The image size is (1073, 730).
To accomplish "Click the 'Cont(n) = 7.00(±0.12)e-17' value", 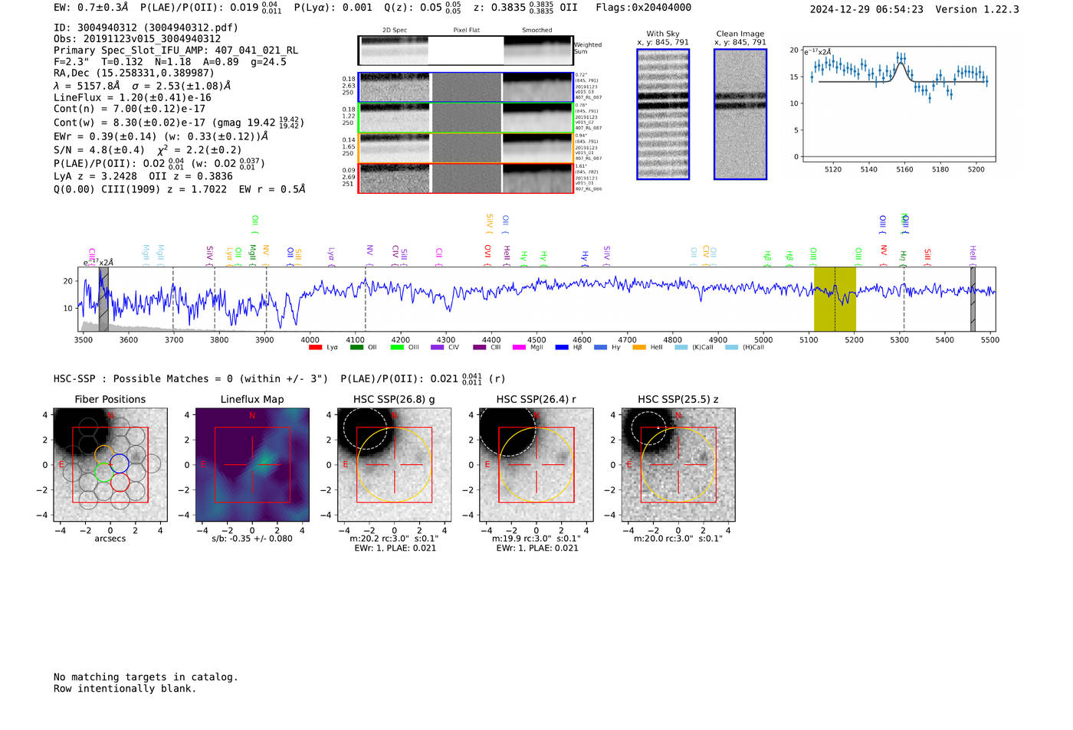I will [130, 110].
